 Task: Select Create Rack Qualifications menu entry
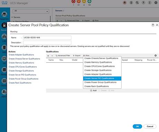point(97,87)
